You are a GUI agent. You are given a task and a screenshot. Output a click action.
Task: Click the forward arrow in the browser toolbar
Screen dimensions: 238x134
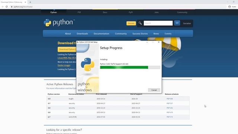[2, 7]
